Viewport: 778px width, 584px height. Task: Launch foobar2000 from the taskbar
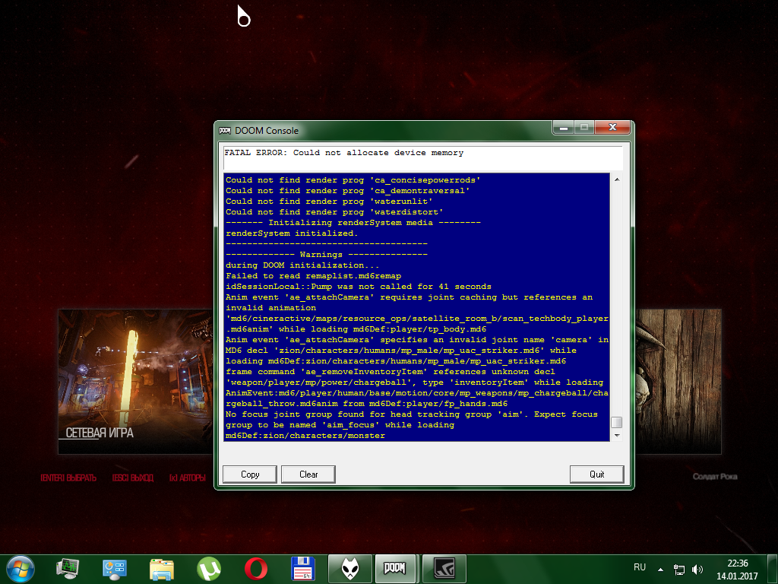click(349, 568)
